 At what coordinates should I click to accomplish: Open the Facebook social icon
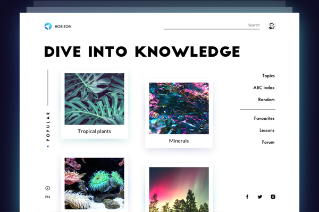247,197
